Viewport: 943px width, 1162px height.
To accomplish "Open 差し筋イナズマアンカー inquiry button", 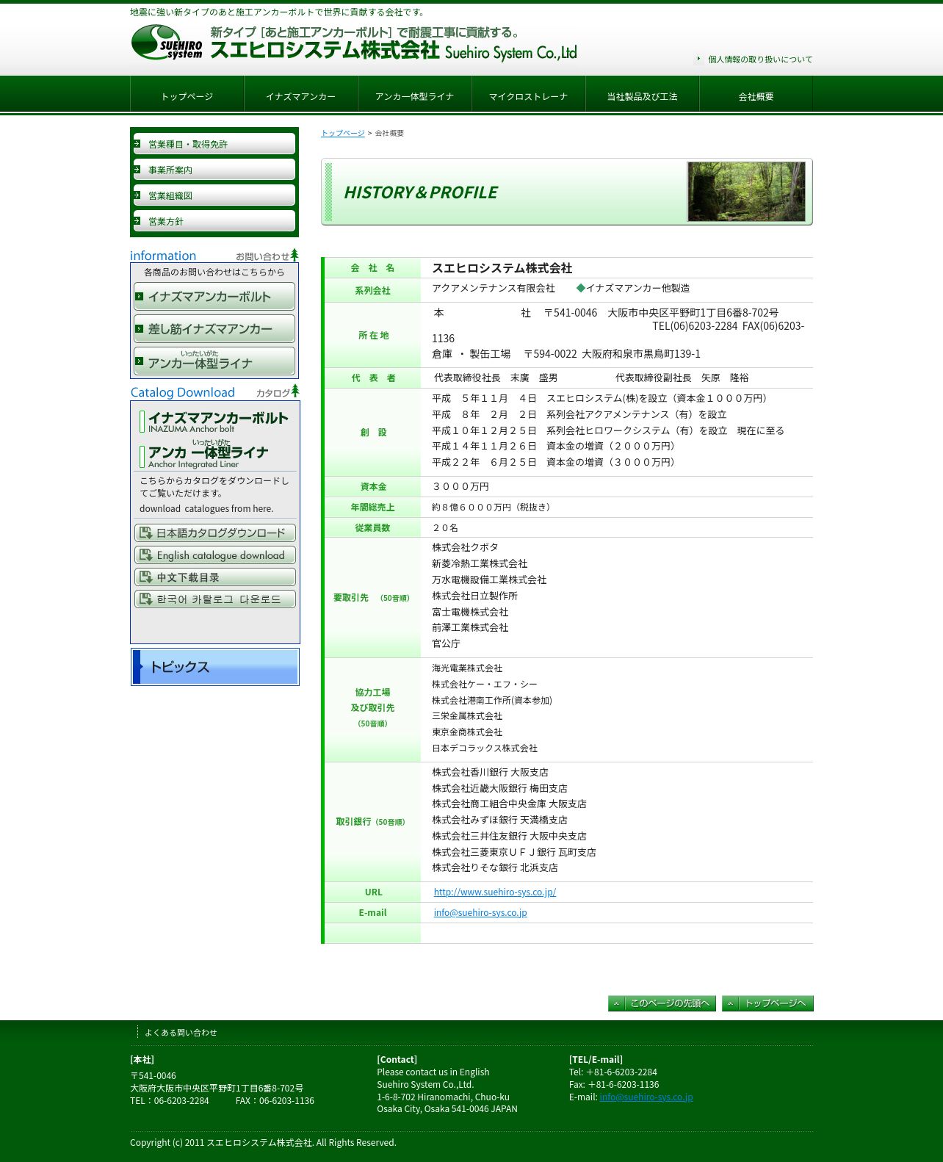I will coord(214,329).
